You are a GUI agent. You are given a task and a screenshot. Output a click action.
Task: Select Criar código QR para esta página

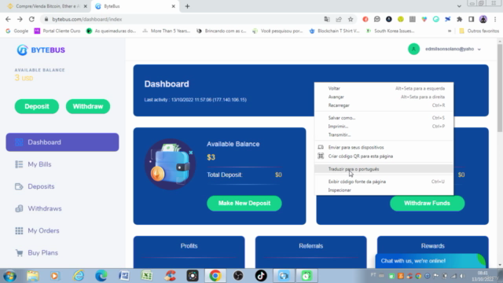click(x=384, y=156)
